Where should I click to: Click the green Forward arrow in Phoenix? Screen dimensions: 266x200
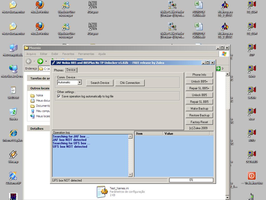tap(40, 61)
